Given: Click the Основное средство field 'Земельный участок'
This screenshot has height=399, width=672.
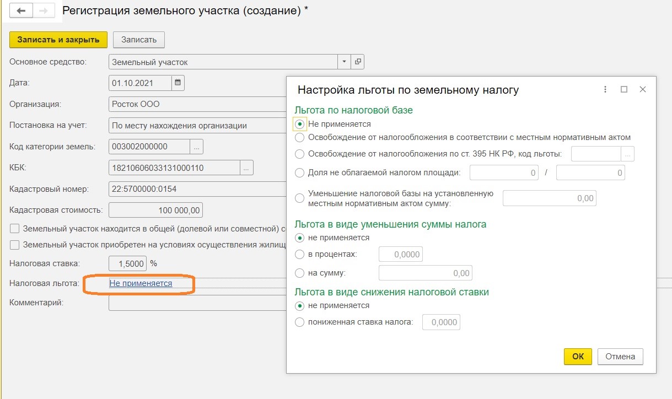Looking at the screenshot, I should (x=223, y=62).
